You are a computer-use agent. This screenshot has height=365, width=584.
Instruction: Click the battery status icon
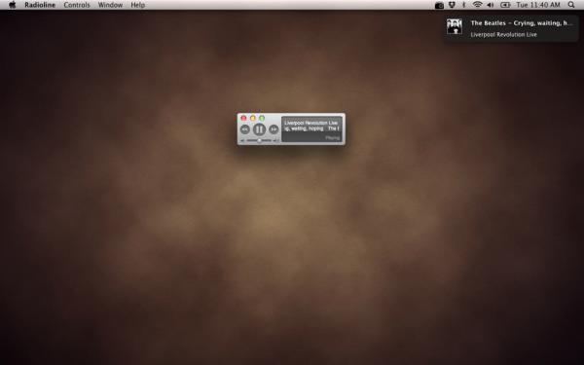(x=505, y=5)
